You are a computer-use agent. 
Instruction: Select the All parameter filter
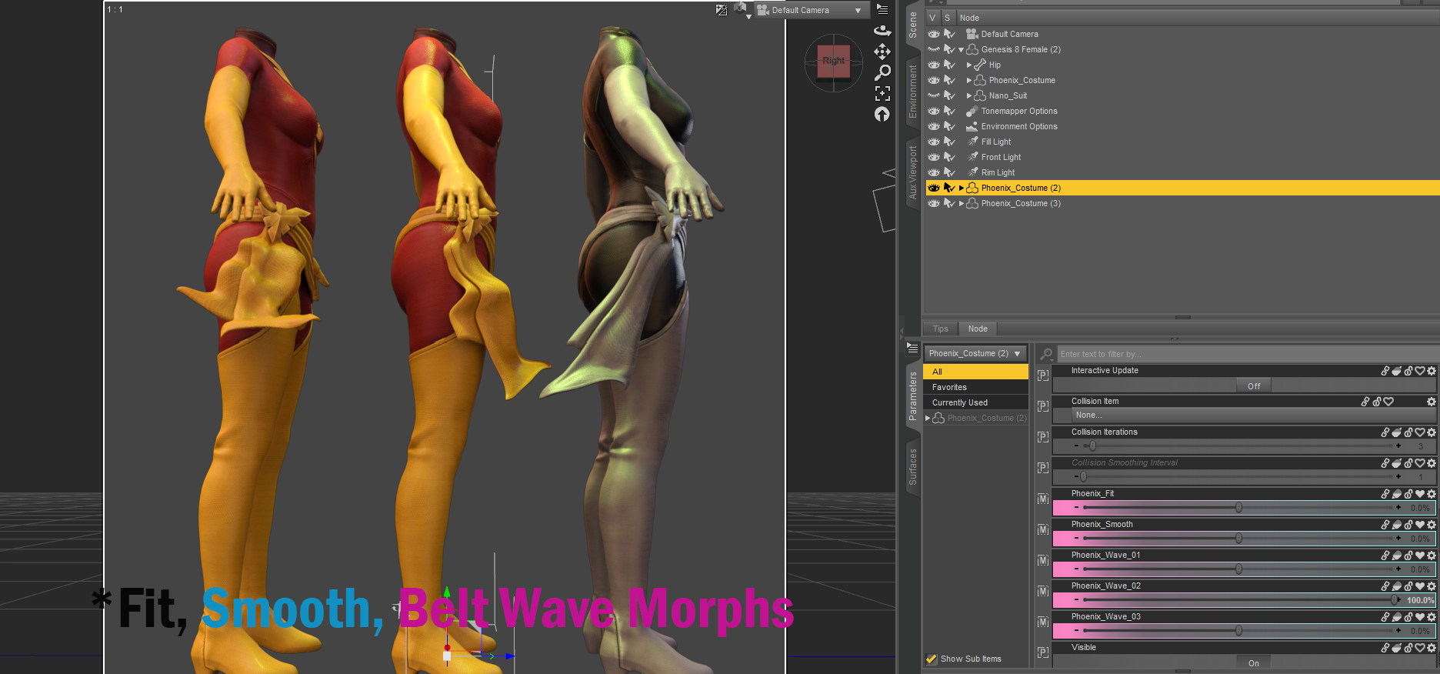(976, 372)
